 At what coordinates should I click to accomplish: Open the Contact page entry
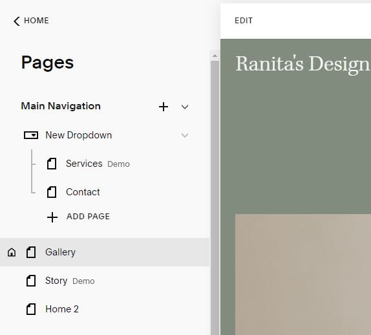(x=105, y=192)
